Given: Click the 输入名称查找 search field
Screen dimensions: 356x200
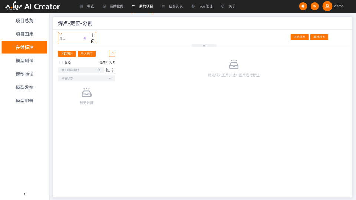Looking at the screenshot, I should (78, 70).
